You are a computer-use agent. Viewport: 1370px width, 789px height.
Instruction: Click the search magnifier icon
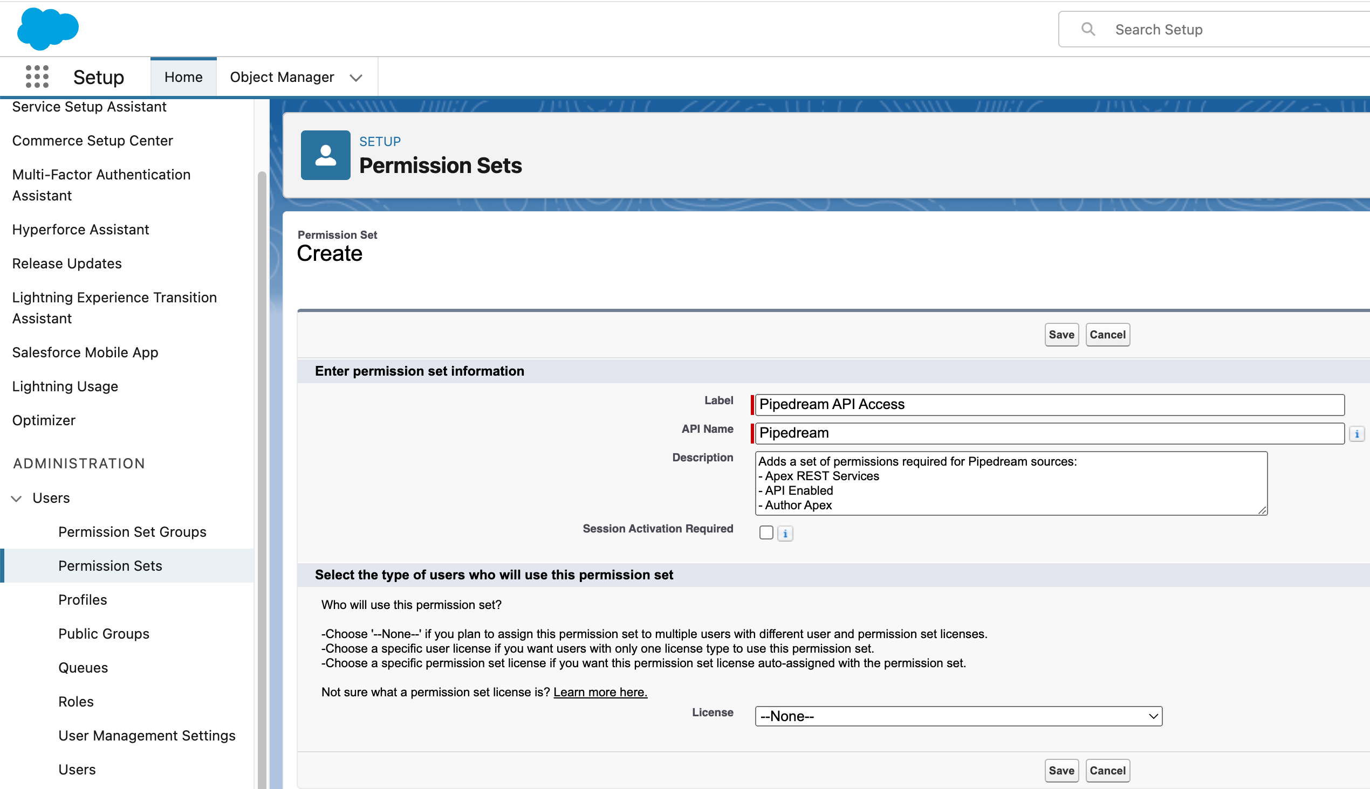[1088, 29]
